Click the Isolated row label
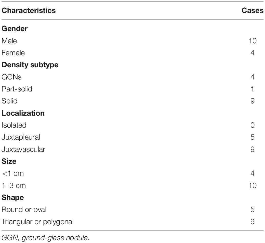Viewport: 265px width, 243px height. pyautogui.click(x=14, y=125)
